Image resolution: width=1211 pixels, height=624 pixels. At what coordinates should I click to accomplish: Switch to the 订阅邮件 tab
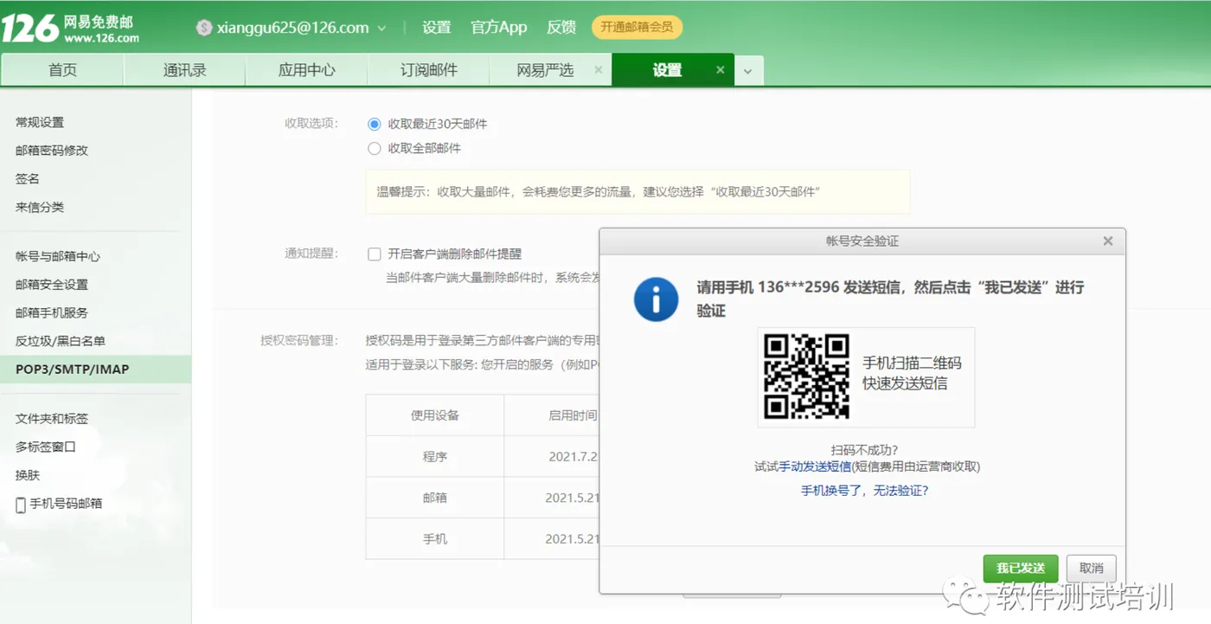[x=429, y=70]
